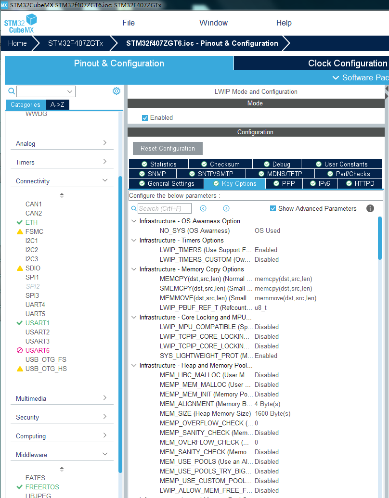
Task: Click the search magnifier icon in left panel
Action: click(12, 91)
